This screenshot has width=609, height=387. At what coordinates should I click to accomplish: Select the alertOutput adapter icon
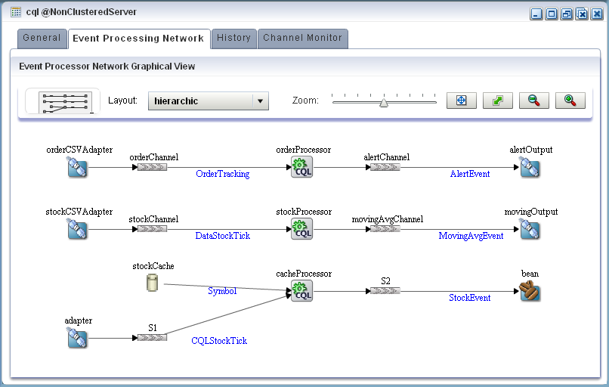point(530,168)
